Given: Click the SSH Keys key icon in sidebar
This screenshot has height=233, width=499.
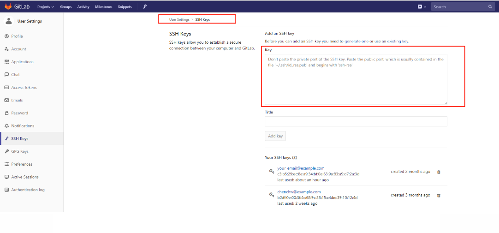Looking at the screenshot, I should click(x=6, y=138).
